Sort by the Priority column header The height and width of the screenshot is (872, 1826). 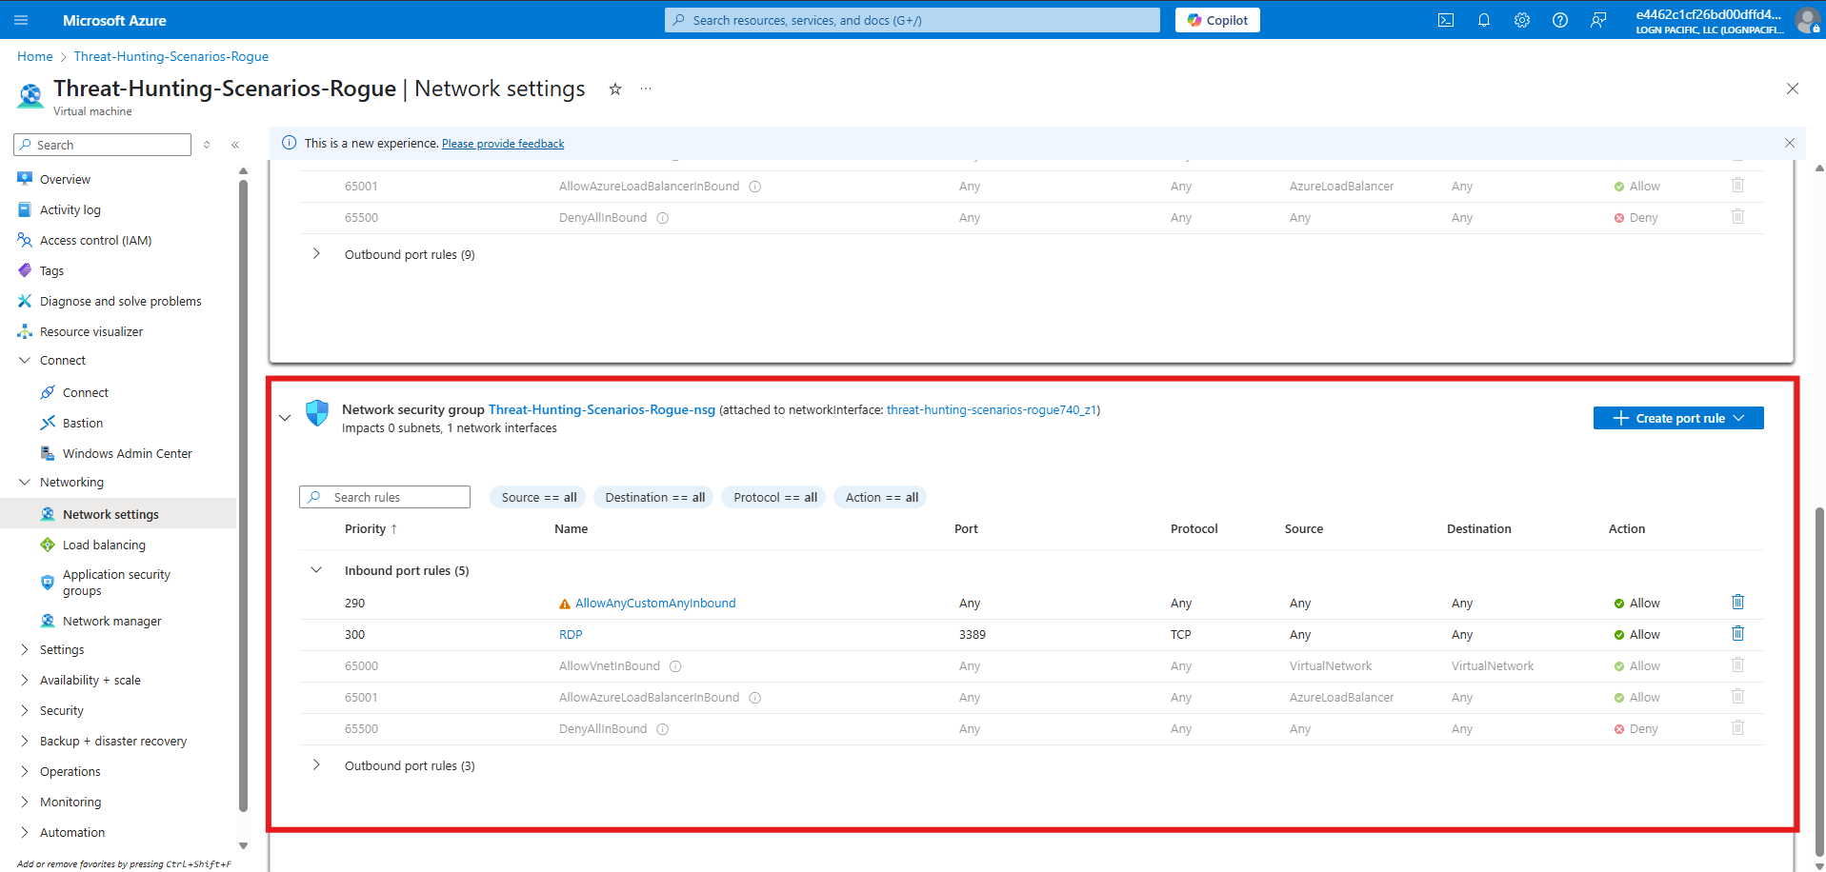pos(371,528)
